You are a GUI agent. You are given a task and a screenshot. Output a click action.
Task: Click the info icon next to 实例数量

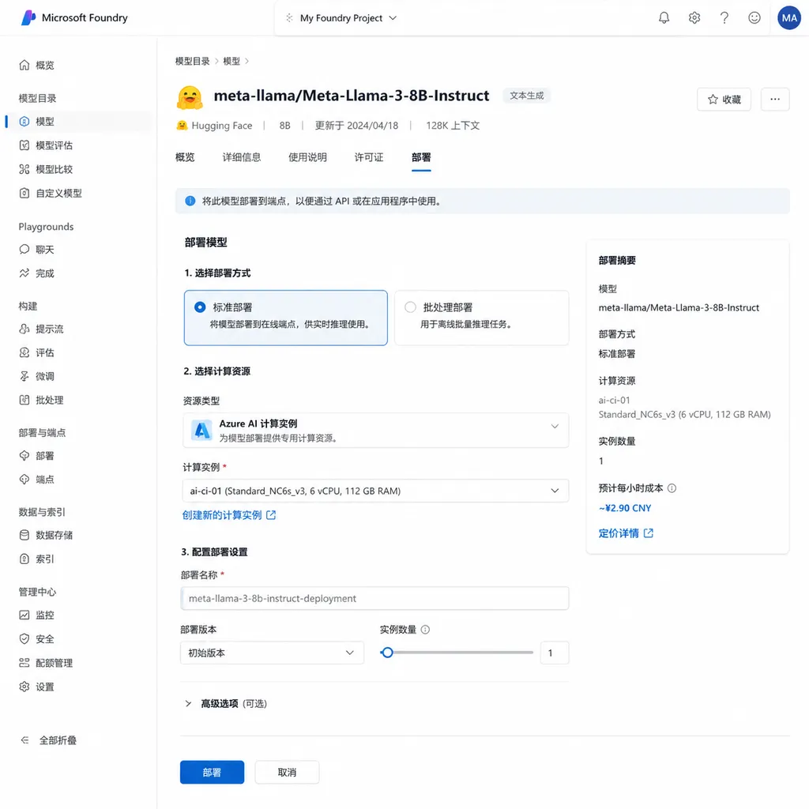pos(425,630)
